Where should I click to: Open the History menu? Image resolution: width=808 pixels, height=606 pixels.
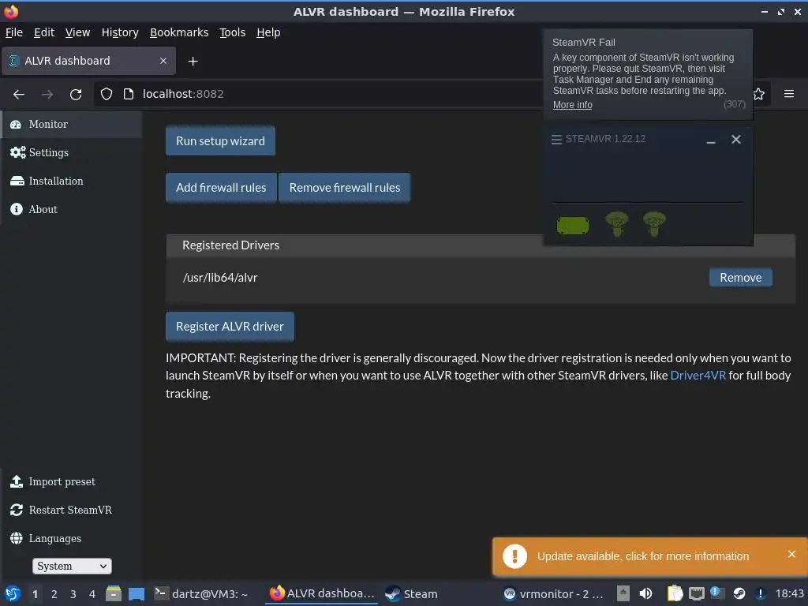click(120, 32)
